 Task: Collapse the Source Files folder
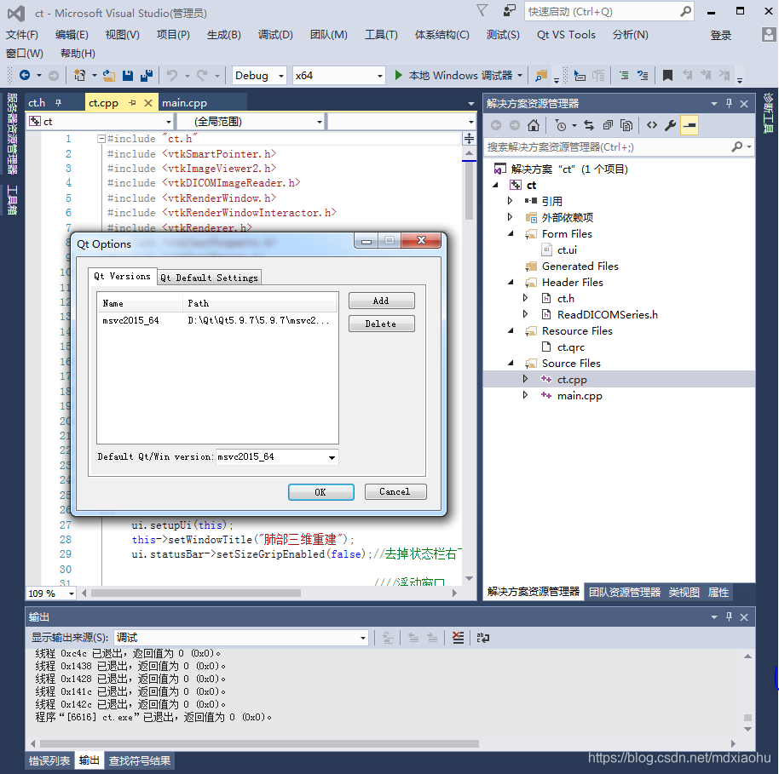pos(511,363)
